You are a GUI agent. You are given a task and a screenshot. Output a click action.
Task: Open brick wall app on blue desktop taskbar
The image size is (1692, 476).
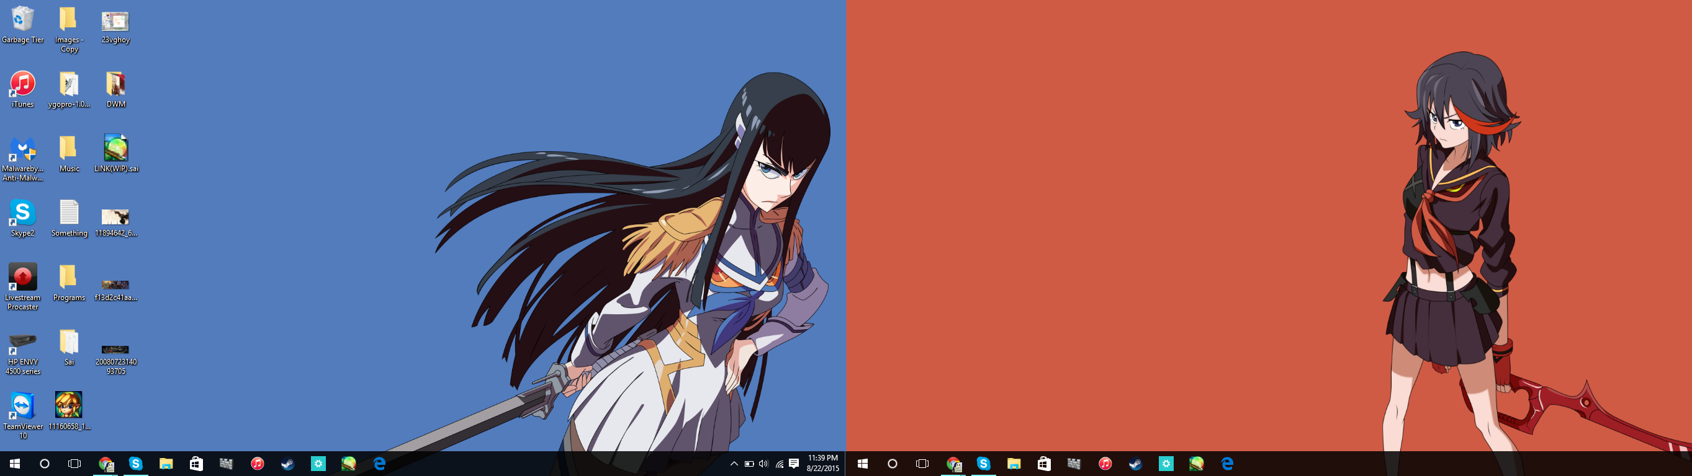pyautogui.click(x=227, y=464)
